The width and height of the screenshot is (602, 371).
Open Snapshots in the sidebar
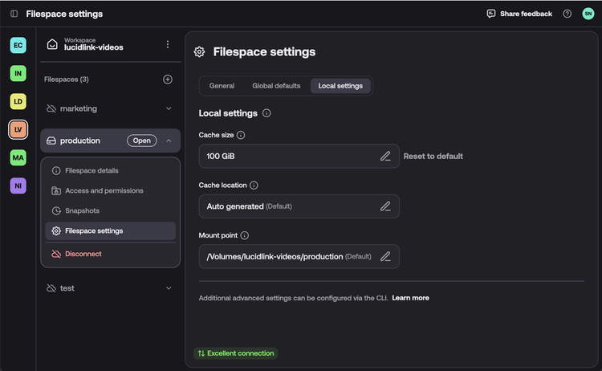111,210
